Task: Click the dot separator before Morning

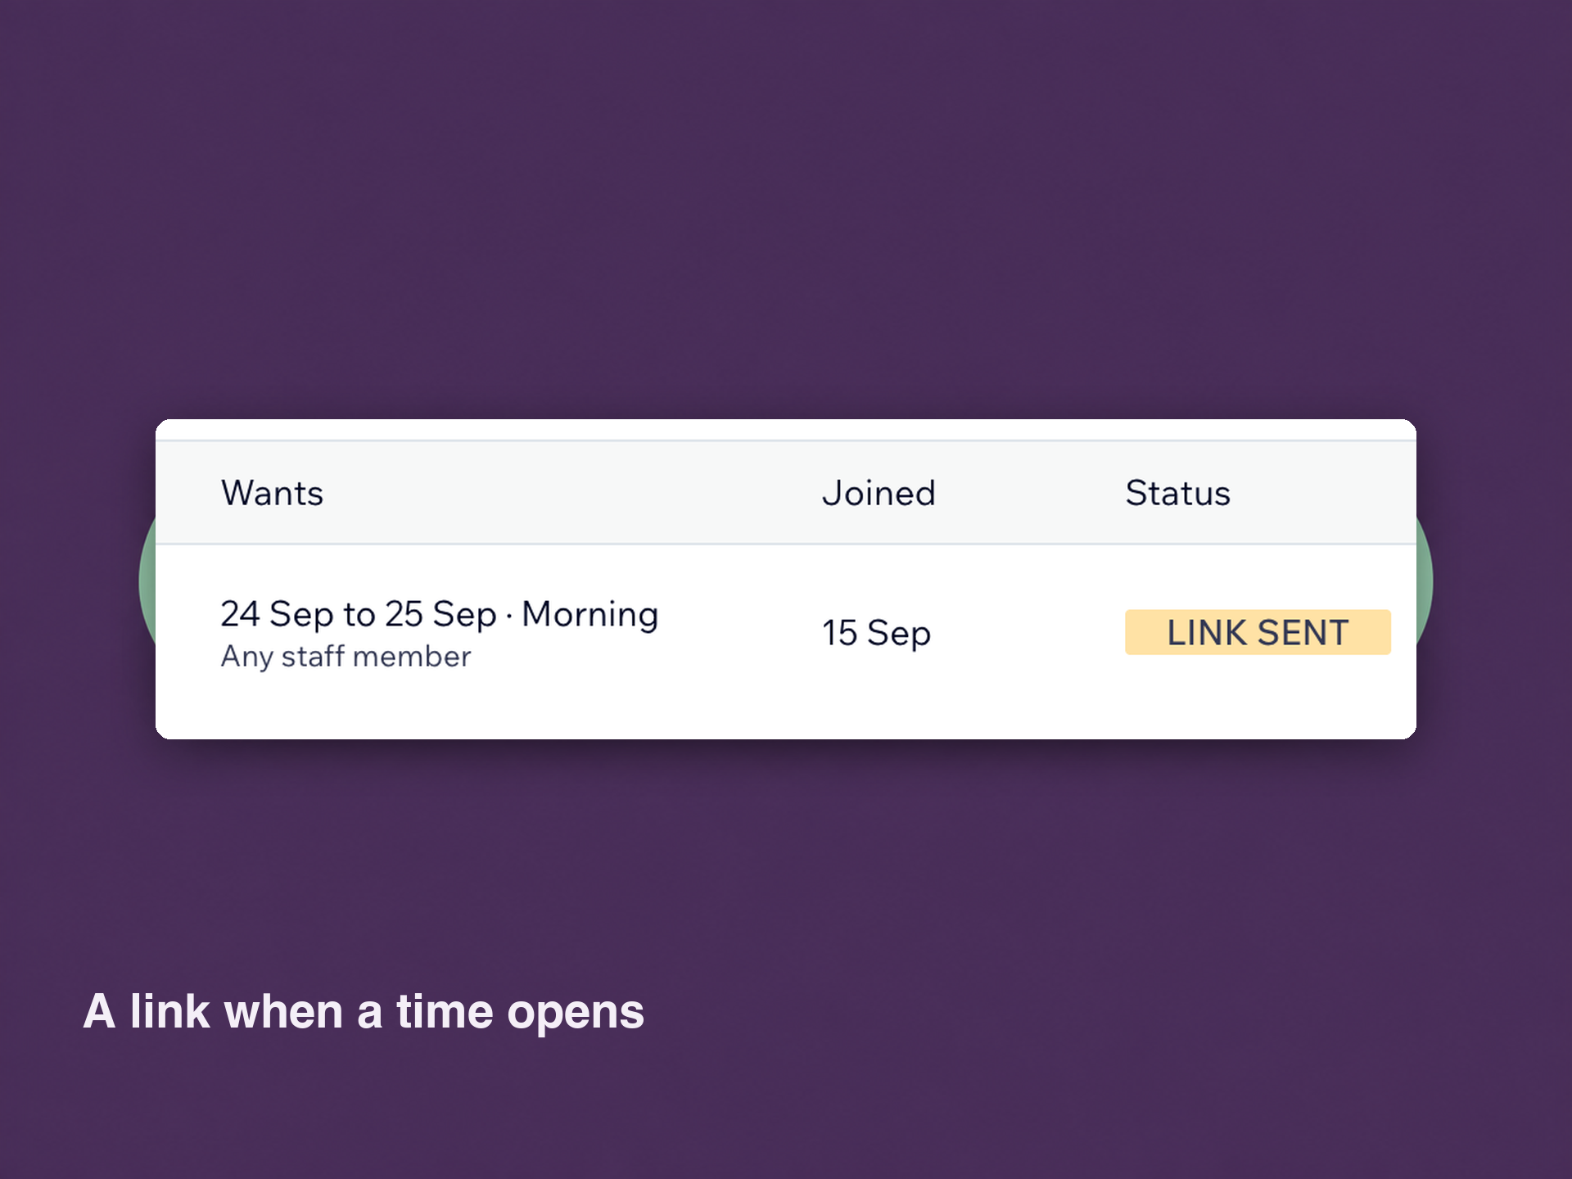Action: (x=509, y=617)
